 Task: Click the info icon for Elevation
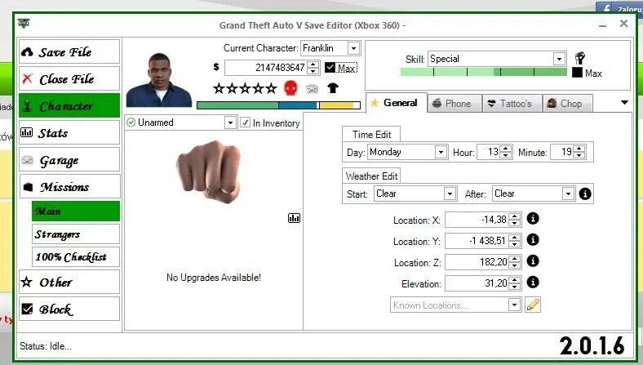point(533,282)
